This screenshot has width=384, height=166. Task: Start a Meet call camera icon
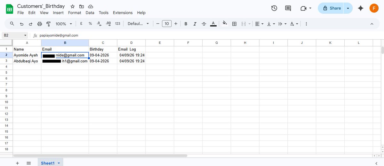(x=303, y=8)
